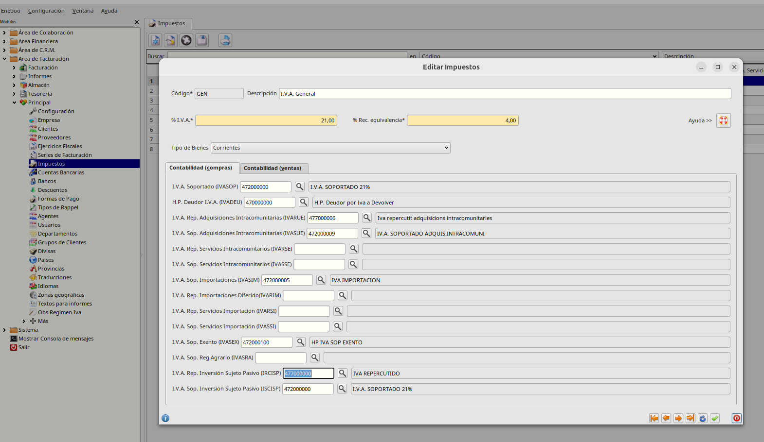The image size is (764, 442).
Task: Open the blue info icon in dialog
Action: 165,418
